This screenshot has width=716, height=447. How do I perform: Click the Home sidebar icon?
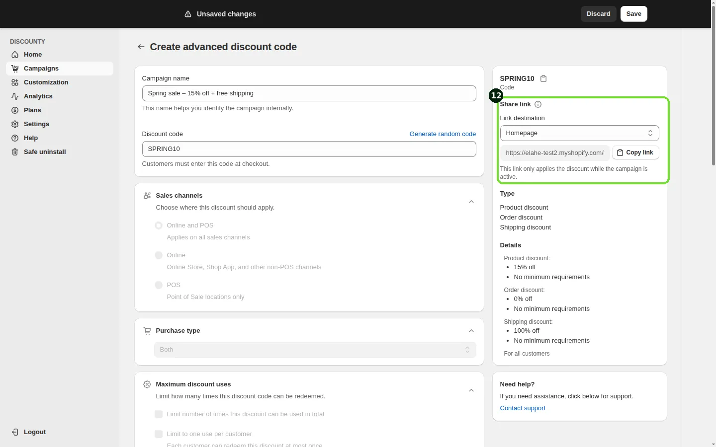click(15, 55)
